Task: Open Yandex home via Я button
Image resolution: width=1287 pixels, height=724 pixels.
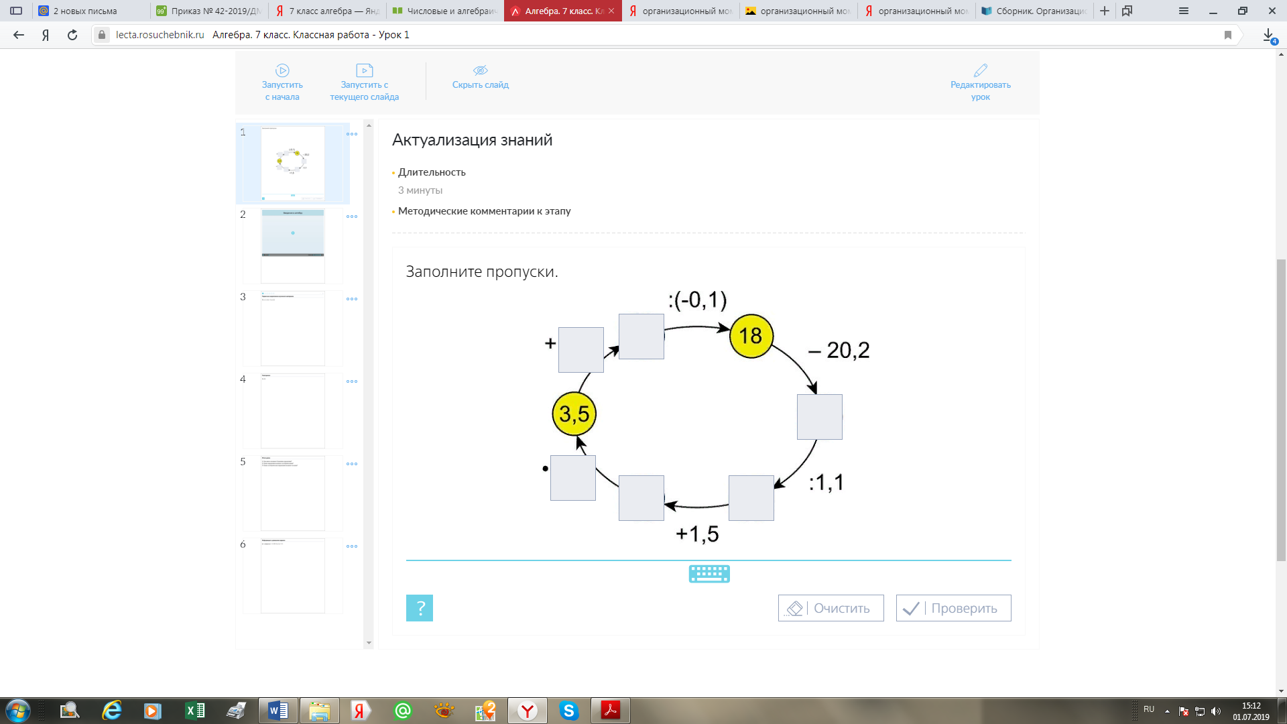Action: click(x=46, y=35)
